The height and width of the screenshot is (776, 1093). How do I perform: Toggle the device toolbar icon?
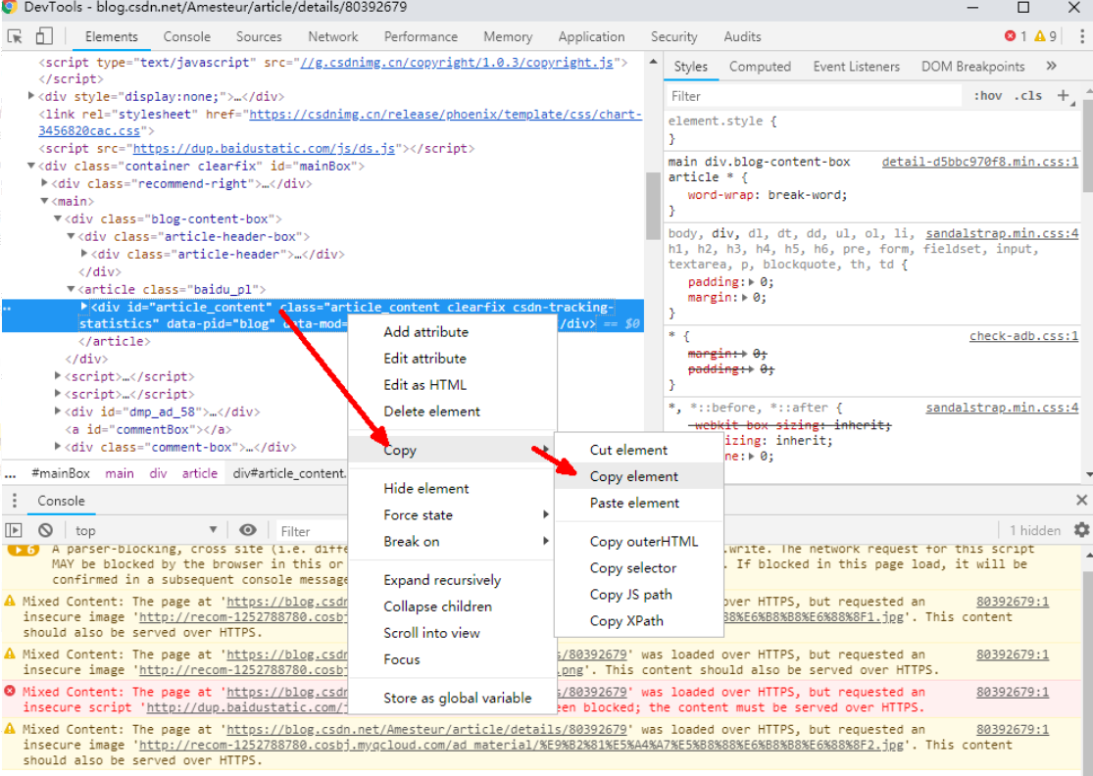(44, 36)
